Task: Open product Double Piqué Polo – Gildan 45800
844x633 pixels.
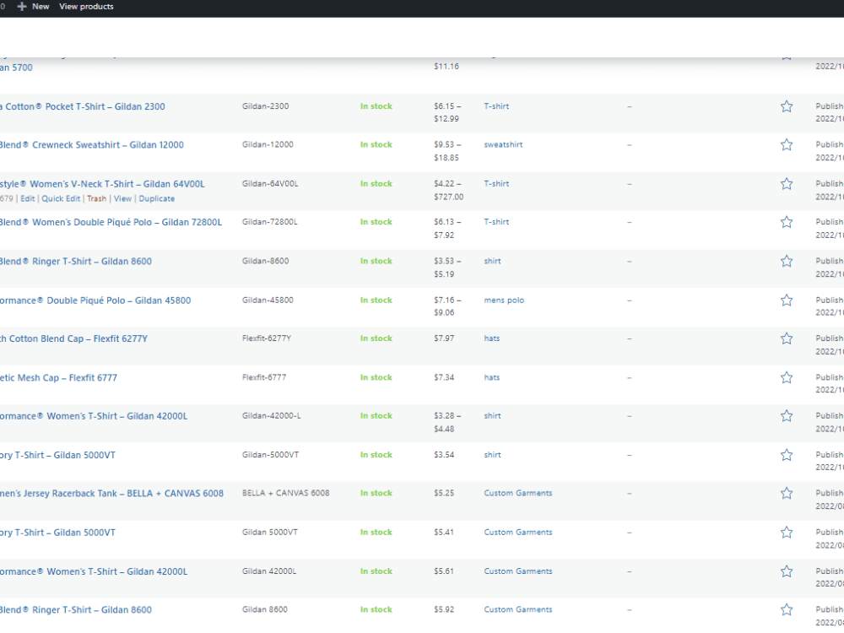Action: [95, 300]
